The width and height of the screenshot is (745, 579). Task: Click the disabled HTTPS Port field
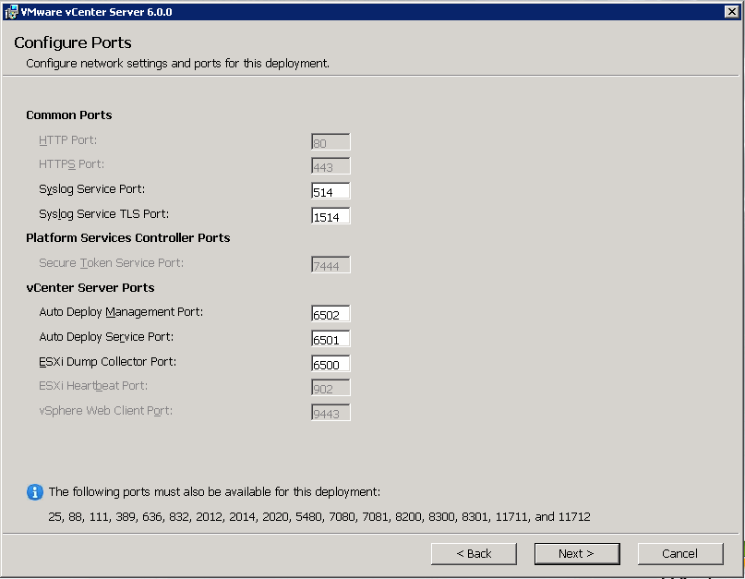coord(330,167)
